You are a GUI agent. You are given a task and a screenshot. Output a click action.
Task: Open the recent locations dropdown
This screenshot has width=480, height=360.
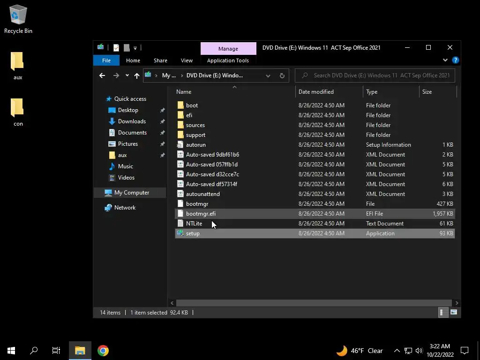click(x=127, y=75)
